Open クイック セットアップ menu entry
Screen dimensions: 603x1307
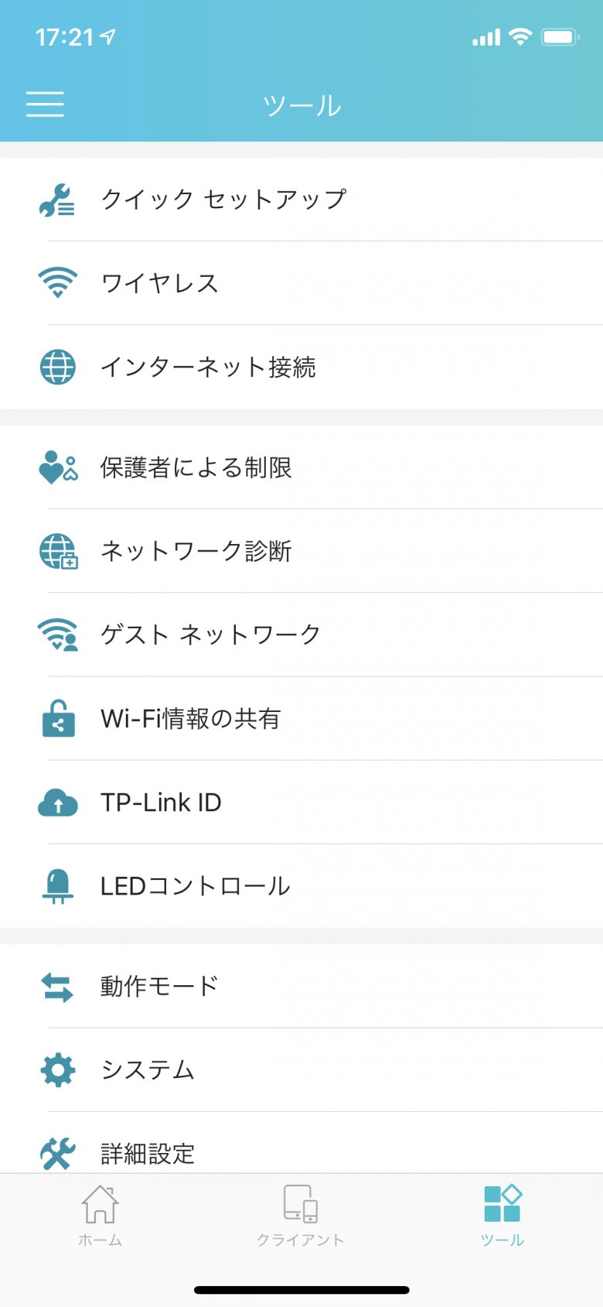tap(301, 200)
